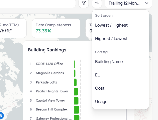Viewport: 158px width, 120px height.
Task: Sort by Usage
Action: click(x=120, y=102)
